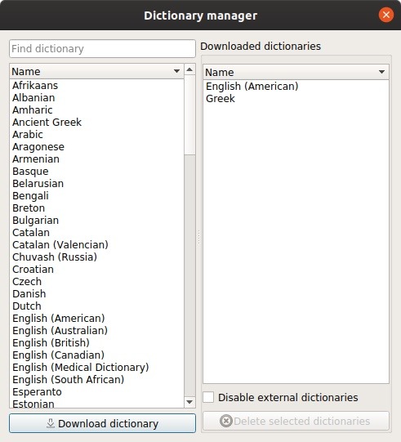Image resolution: width=401 pixels, height=442 pixels.
Task: Click Delete selected dictionaries button
Action: tap(296, 421)
